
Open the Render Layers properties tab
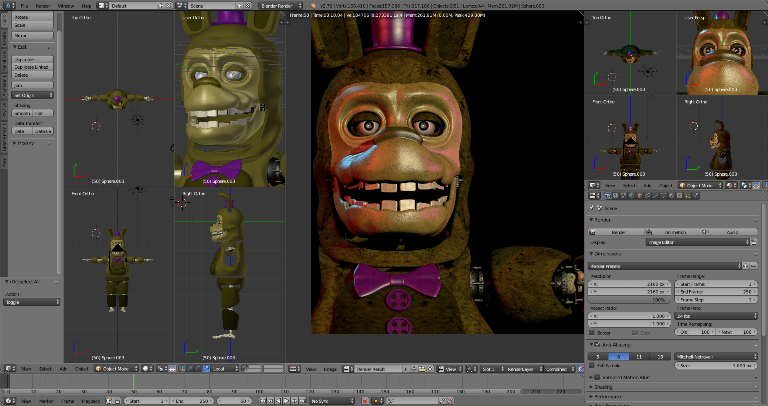616,196
